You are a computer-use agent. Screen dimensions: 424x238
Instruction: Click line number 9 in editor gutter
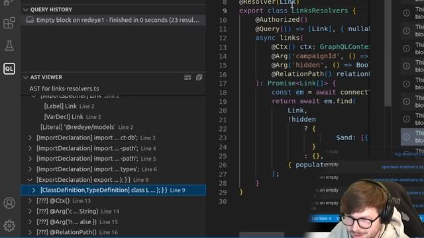225,11
